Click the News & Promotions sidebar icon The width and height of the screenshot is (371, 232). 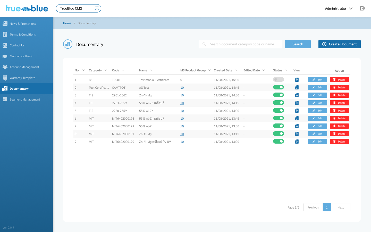5,24
